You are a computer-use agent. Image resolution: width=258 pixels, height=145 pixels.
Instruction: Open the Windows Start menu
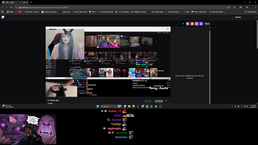point(98,106)
